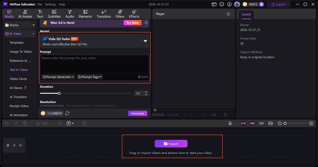Open Reference to... video option
The height and width of the screenshot is (167, 318).
coord(20,61)
